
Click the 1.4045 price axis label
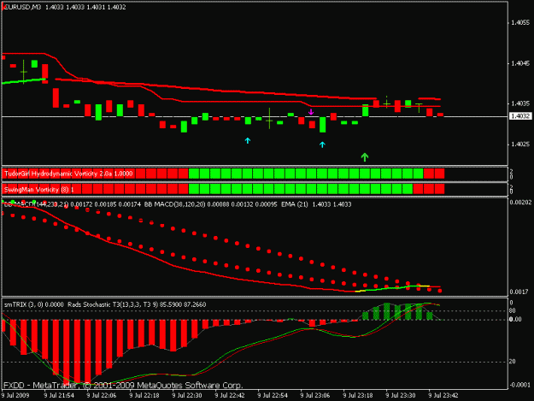520,63
